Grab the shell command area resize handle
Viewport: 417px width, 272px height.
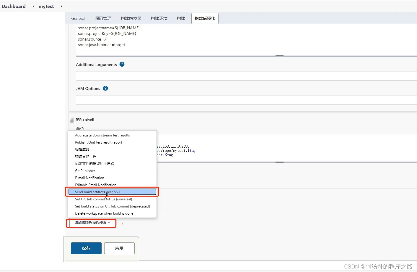279,162
